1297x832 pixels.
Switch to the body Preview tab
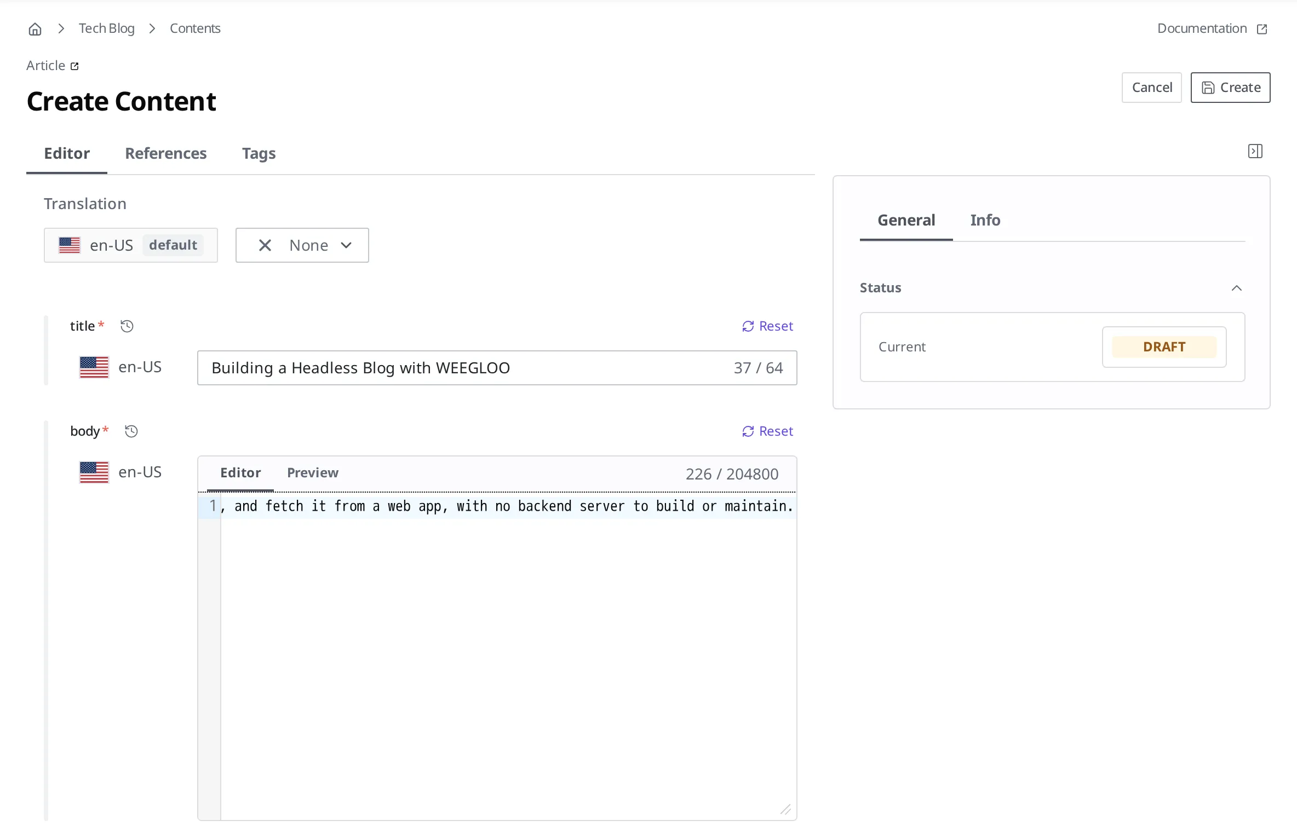313,473
